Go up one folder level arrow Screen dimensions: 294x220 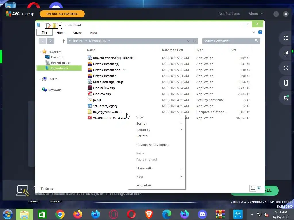pos(63,41)
